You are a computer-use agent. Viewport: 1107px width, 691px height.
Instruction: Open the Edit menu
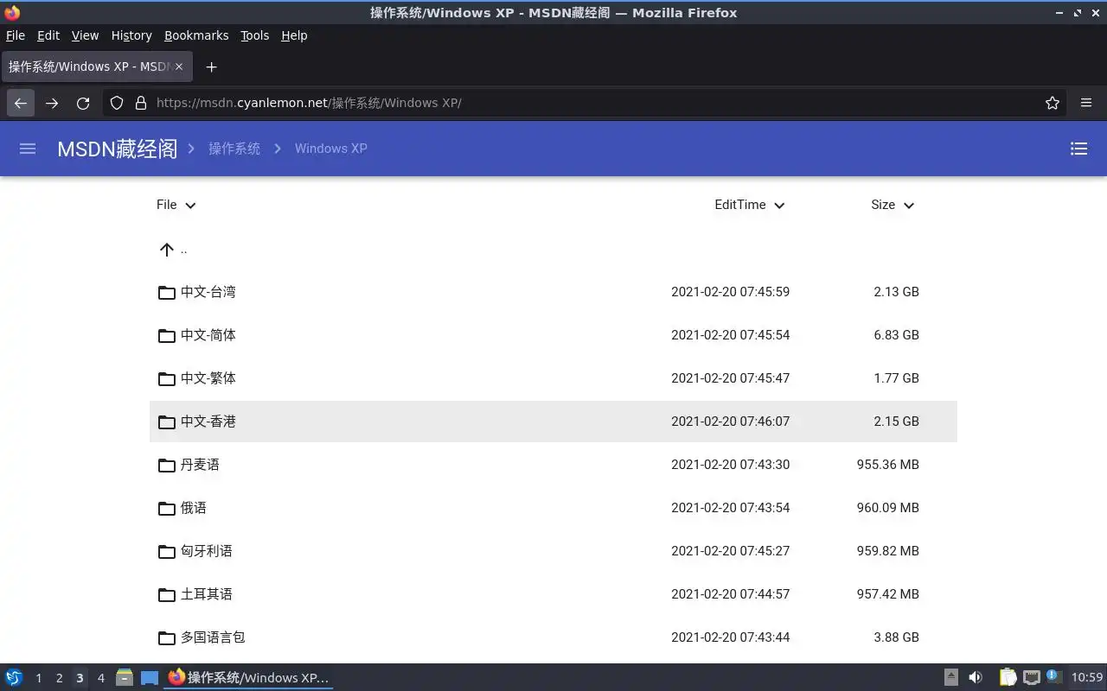tap(48, 35)
